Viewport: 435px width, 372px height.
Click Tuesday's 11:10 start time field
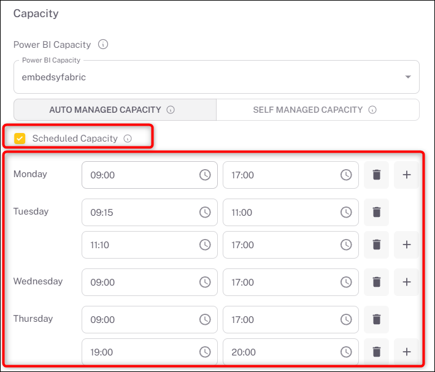[x=141, y=245]
